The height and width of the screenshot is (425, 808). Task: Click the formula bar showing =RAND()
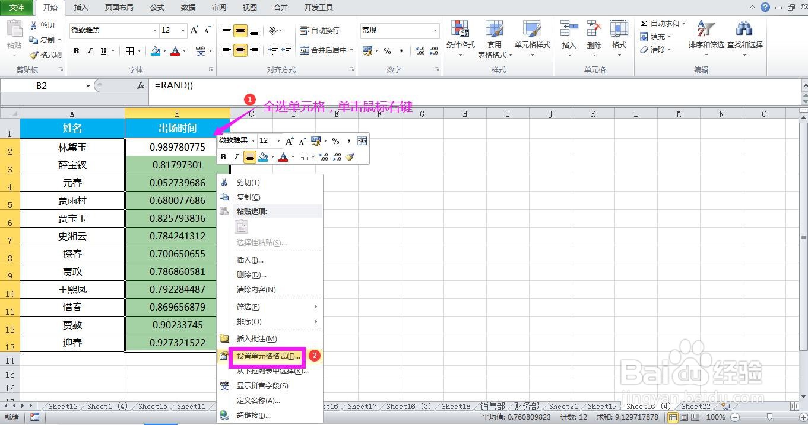(x=475, y=85)
